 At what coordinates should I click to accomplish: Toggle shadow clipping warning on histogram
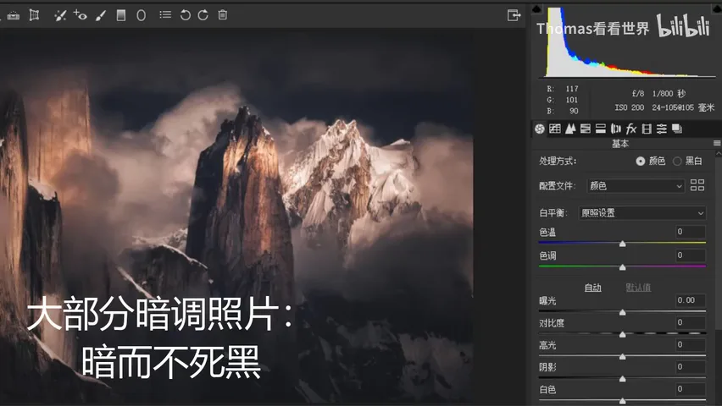(x=536, y=8)
